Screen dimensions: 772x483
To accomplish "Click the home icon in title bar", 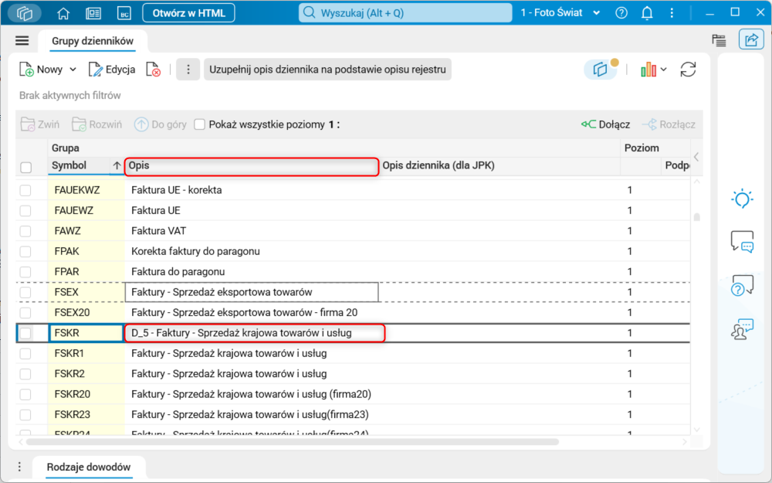I will coord(63,13).
